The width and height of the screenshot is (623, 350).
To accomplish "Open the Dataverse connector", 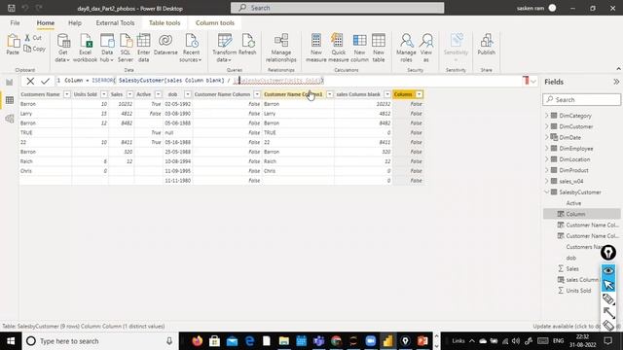I will tap(165, 44).
